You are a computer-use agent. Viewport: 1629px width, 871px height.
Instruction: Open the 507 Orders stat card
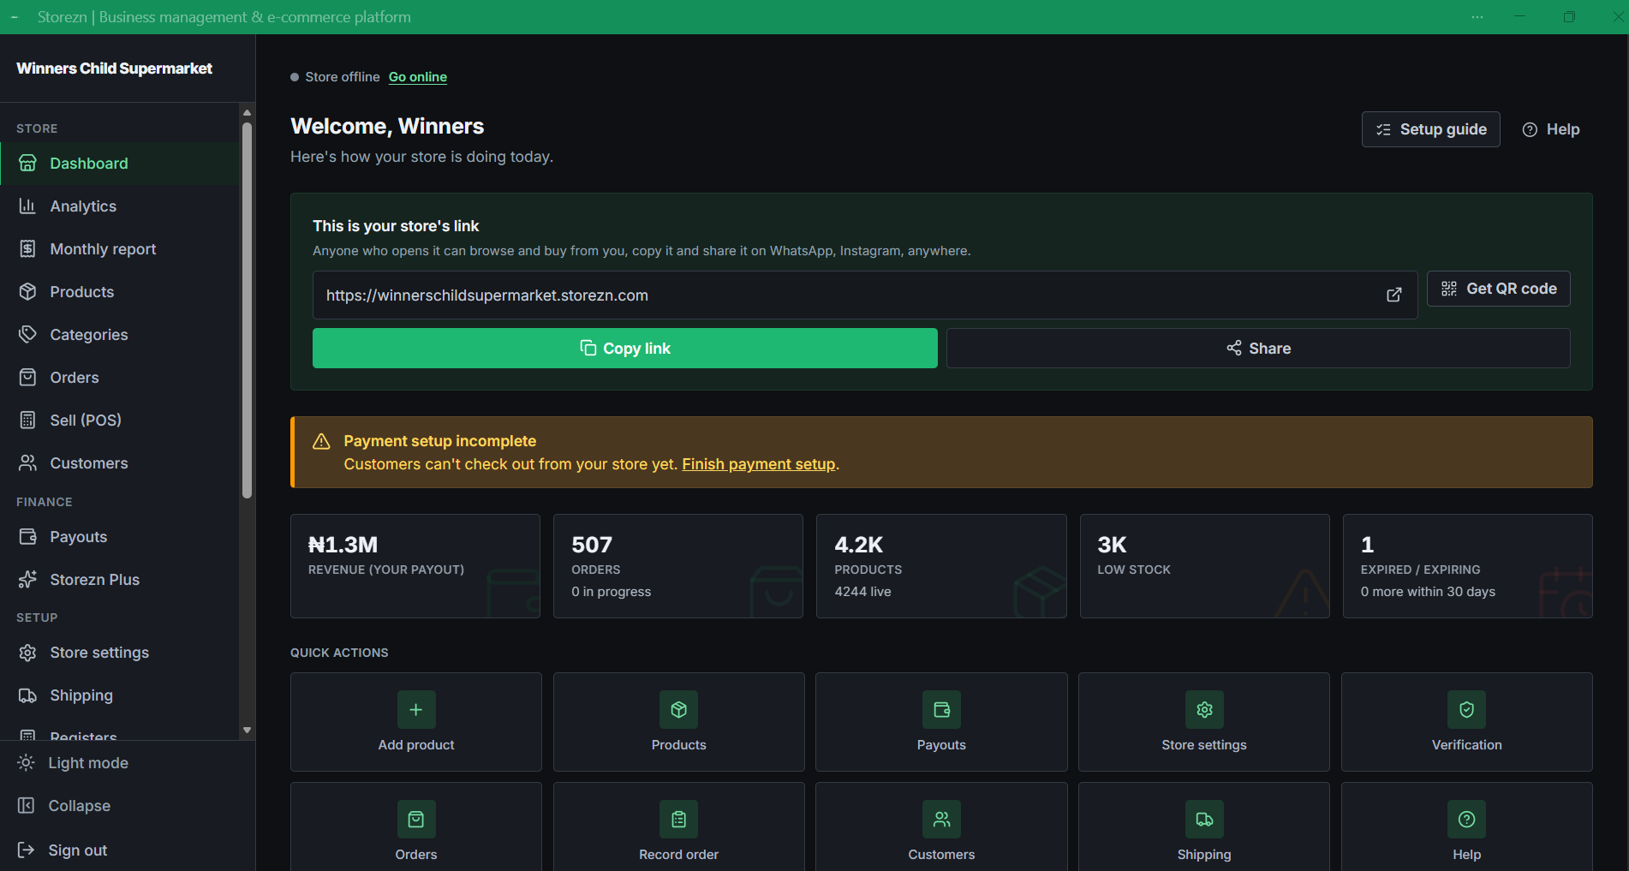tap(678, 566)
